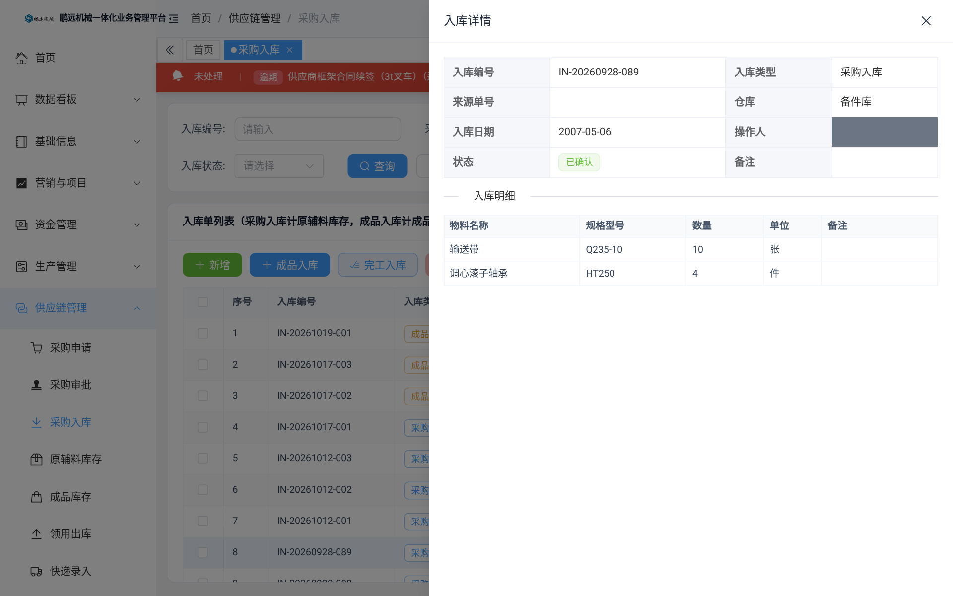Toggle the sidebar collapse menu icon
The image size is (953, 596).
point(173,19)
